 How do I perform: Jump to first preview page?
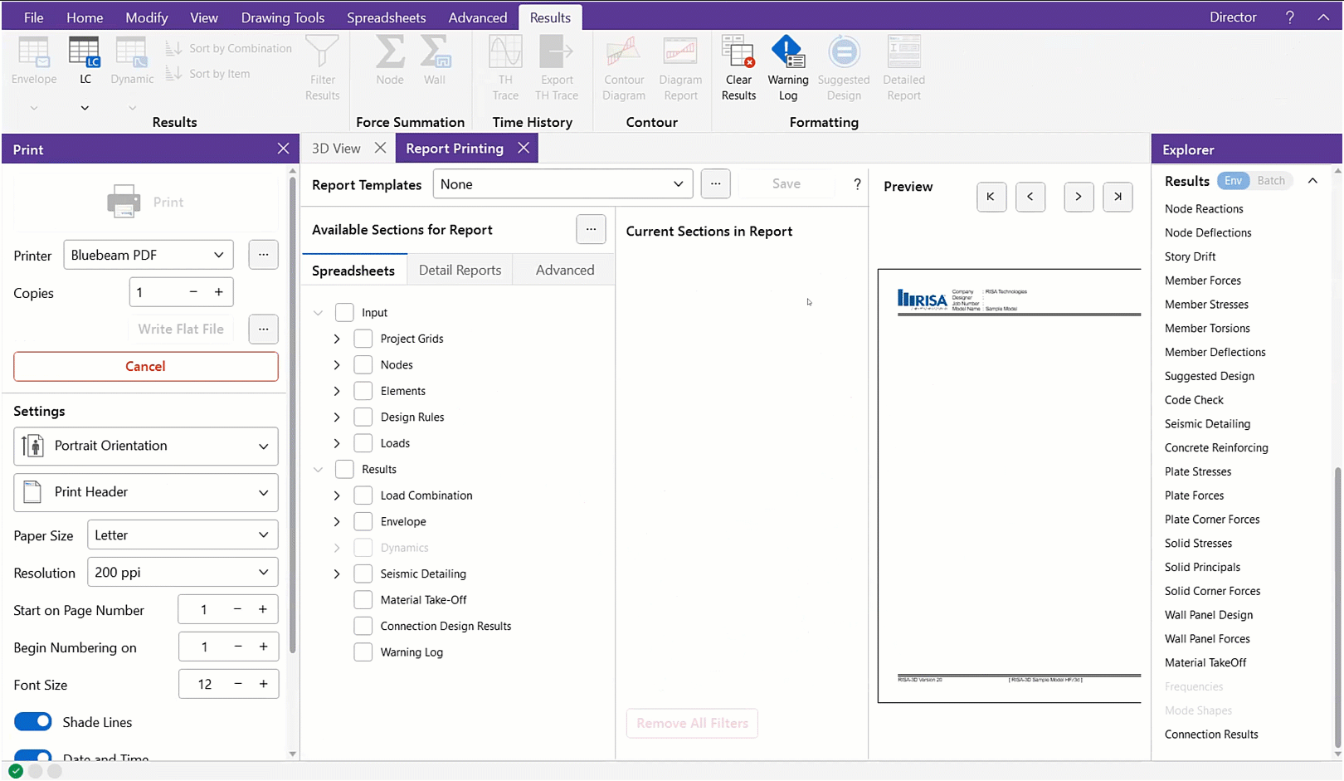tap(991, 197)
